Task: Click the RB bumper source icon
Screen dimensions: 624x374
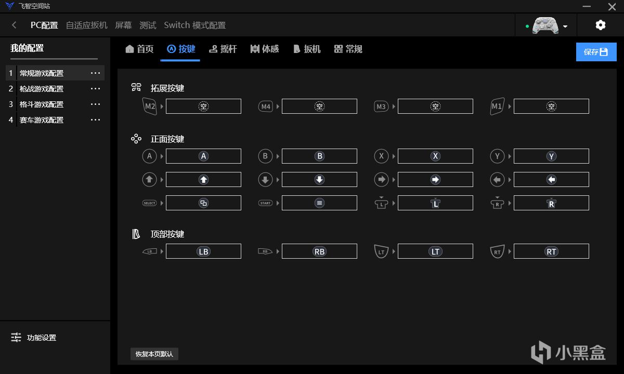Action: [x=266, y=251]
